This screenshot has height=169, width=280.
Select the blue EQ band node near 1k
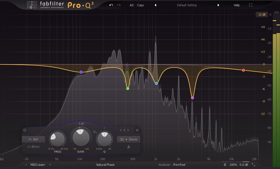point(156,83)
